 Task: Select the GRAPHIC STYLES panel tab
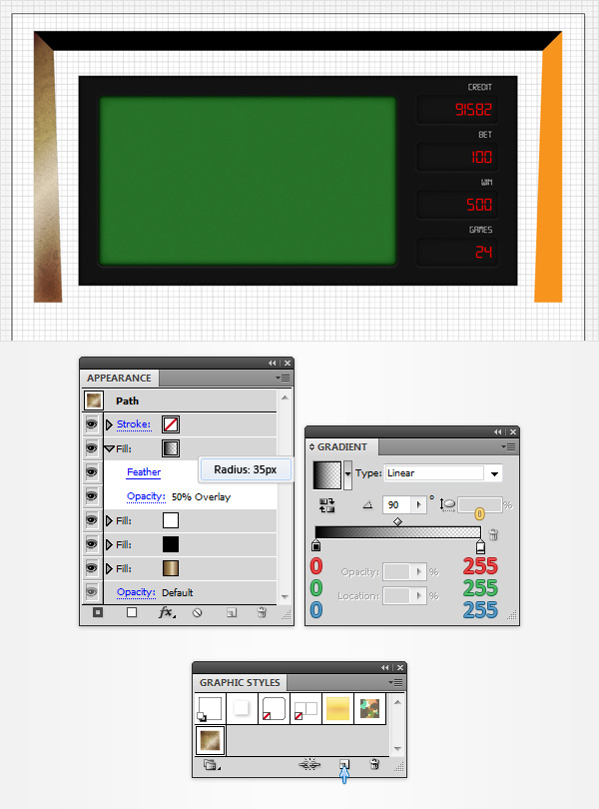click(x=240, y=682)
